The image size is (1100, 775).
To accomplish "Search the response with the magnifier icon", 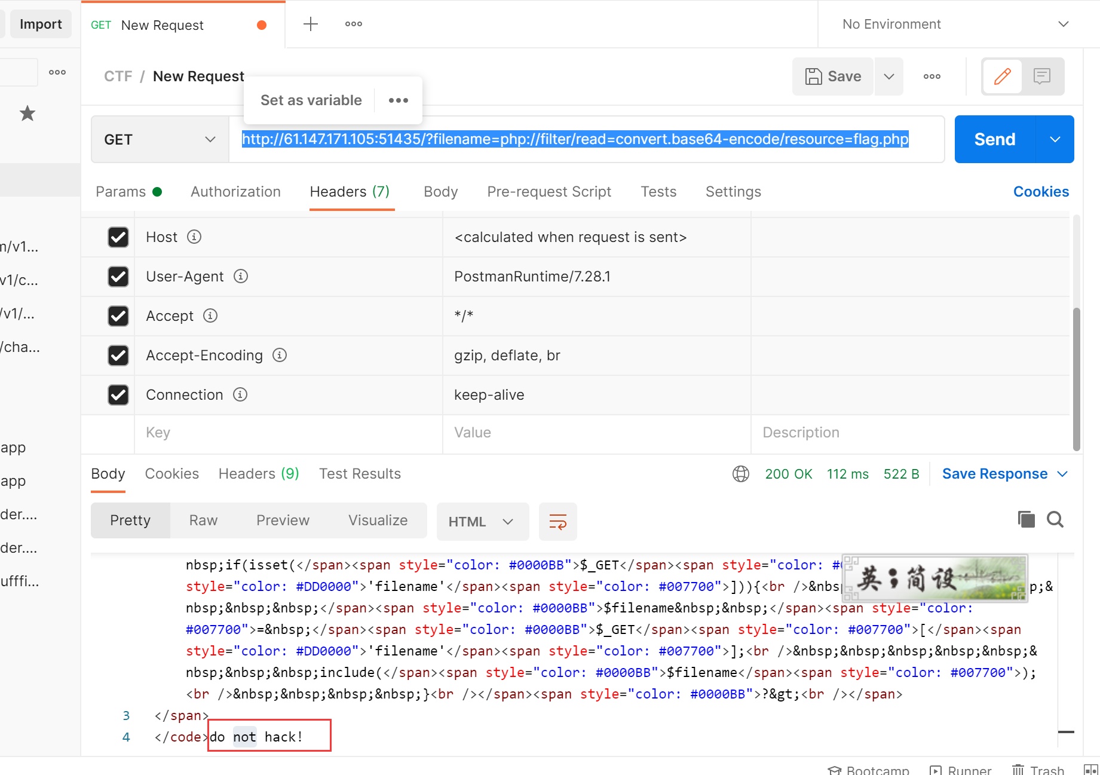I will [1055, 519].
